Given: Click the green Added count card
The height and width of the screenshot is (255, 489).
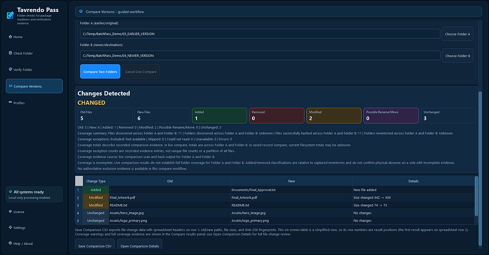Looking at the screenshot, I should pos(220,115).
